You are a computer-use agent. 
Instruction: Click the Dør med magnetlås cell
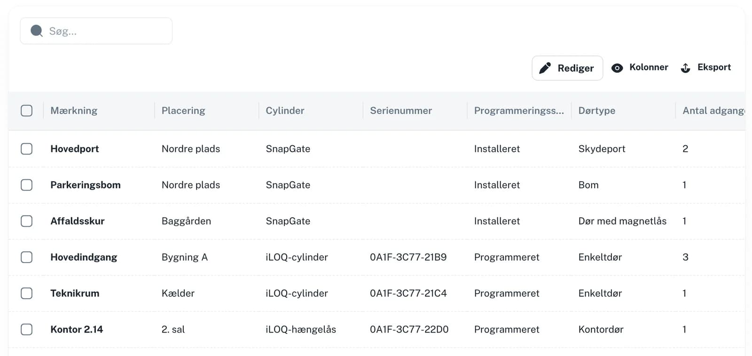coord(622,221)
